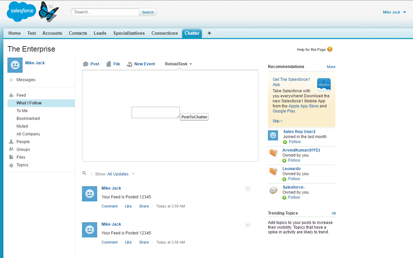413x258 pixels.
Task: Click the Groups icon in sidebar
Action: pos(11,149)
